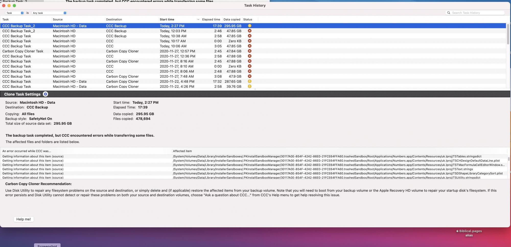Click the error status icon for Today 10:38 AM task
511x247 pixels.
[250, 36]
